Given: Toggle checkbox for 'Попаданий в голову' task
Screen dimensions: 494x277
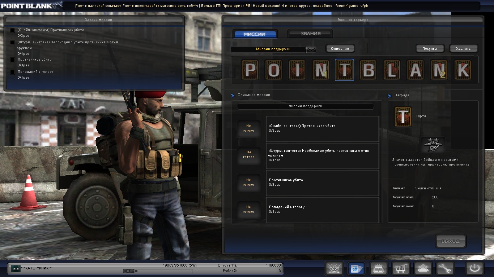Looking at the screenshot, I should [13, 72].
